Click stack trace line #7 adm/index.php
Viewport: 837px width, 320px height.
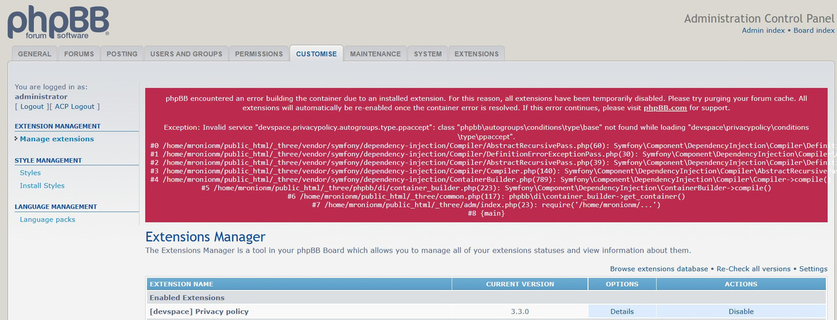[486, 204]
